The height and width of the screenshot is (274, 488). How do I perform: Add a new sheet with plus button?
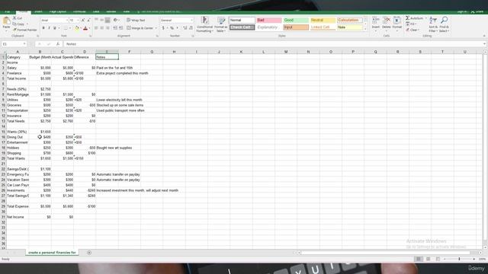(x=89, y=253)
